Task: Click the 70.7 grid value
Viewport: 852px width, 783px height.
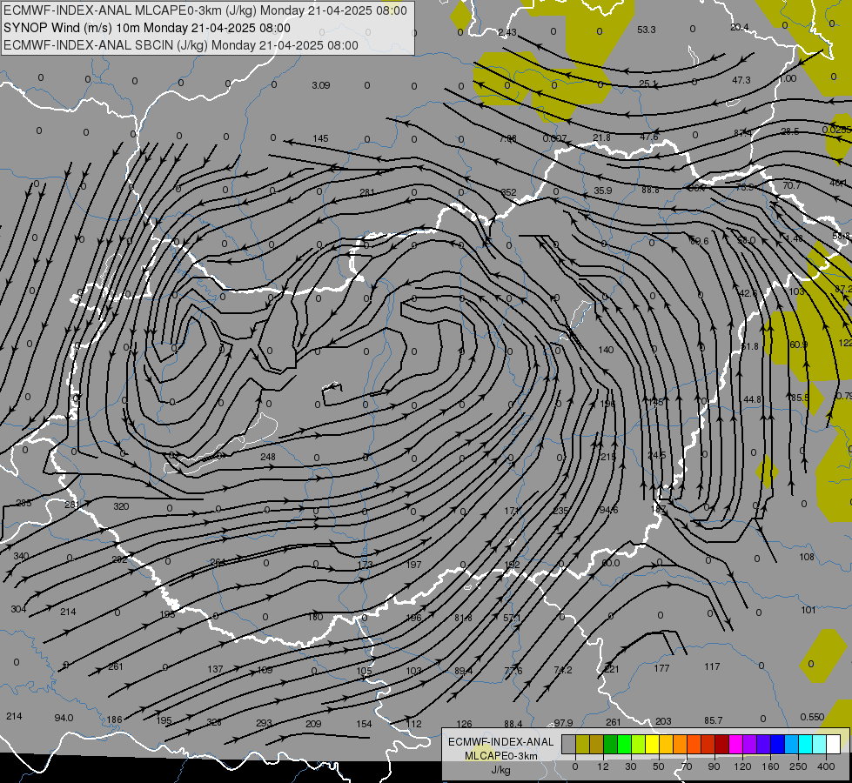Action: (791, 186)
